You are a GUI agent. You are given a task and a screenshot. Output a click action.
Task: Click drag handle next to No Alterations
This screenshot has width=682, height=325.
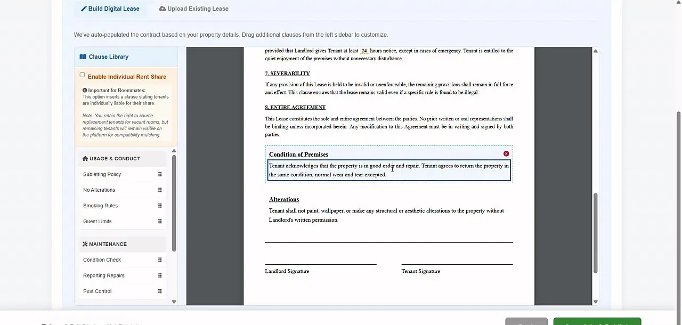(160, 190)
